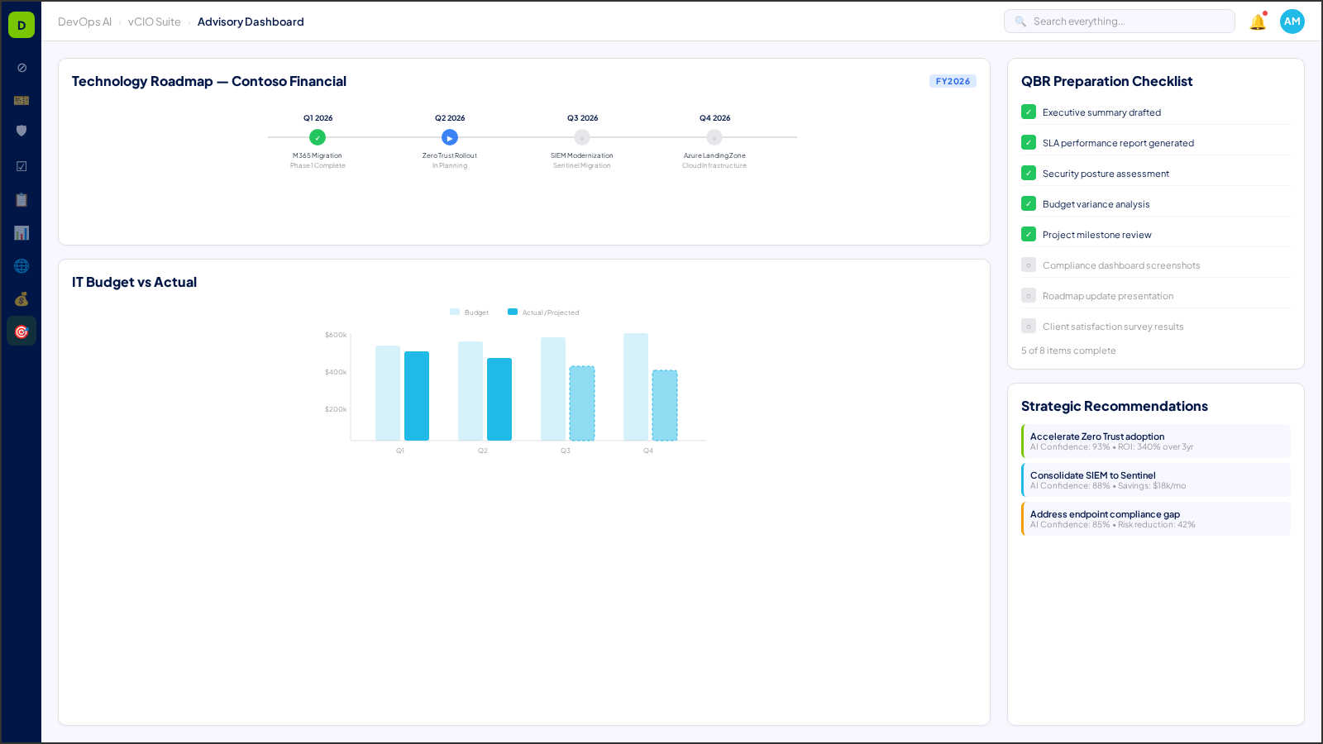Open the bar chart analytics icon

21,233
